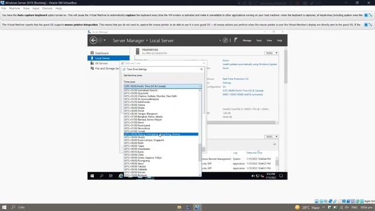Select Islamabad, Karachi time zone
The image size is (375, 211).
(x=161, y=90)
